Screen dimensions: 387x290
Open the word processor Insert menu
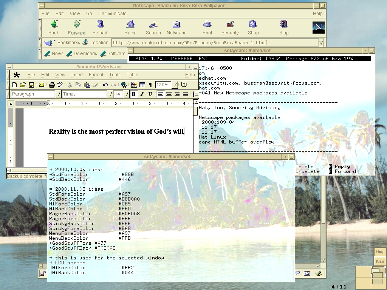(77, 75)
